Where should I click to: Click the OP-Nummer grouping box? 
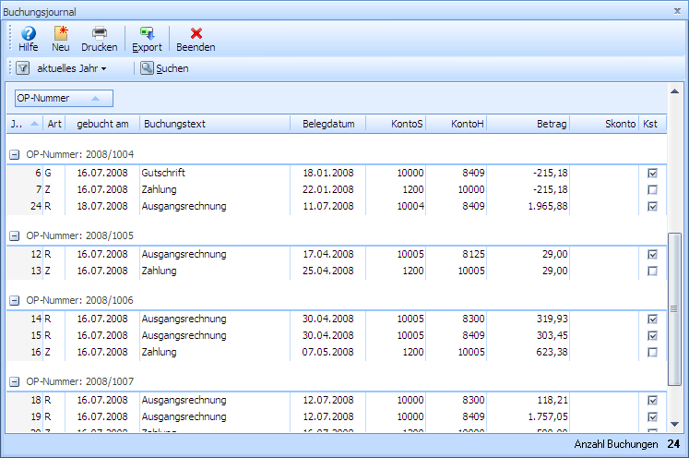[65, 98]
